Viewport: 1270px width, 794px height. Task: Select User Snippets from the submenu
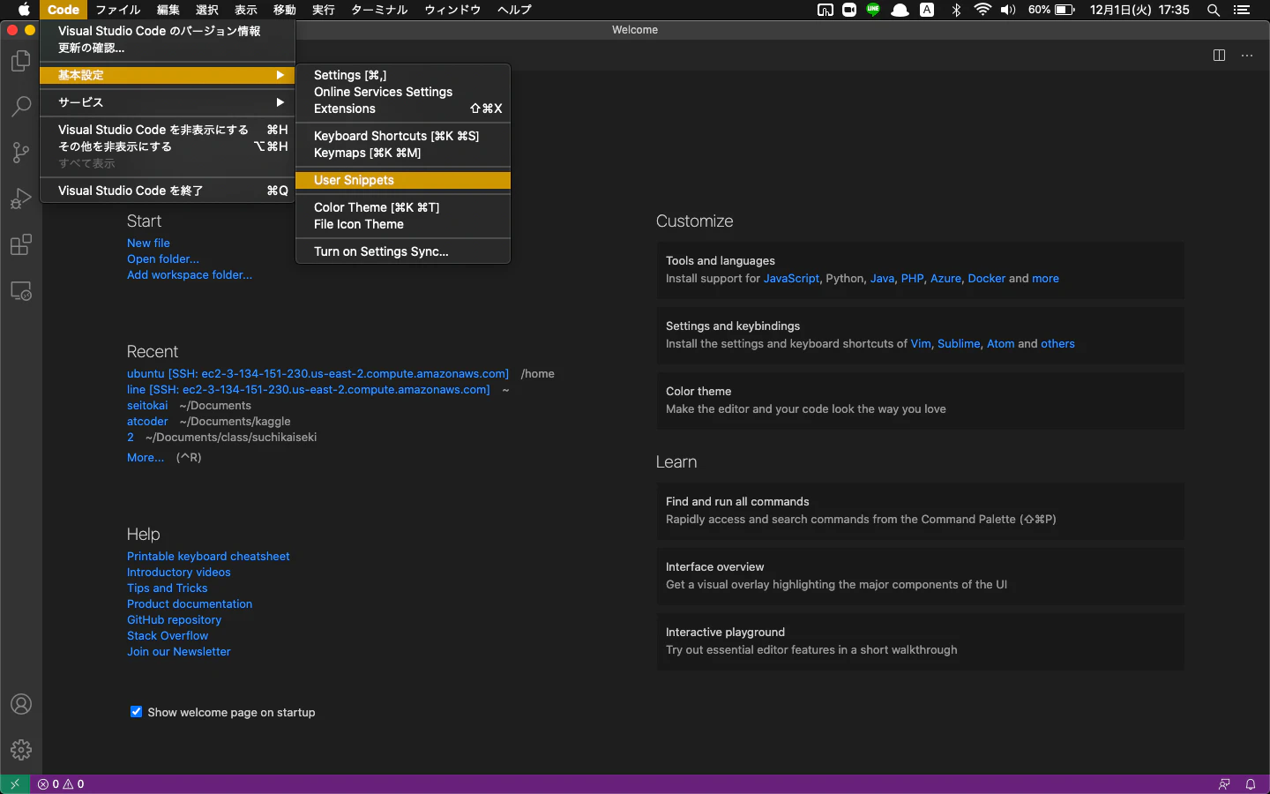[x=403, y=180]
